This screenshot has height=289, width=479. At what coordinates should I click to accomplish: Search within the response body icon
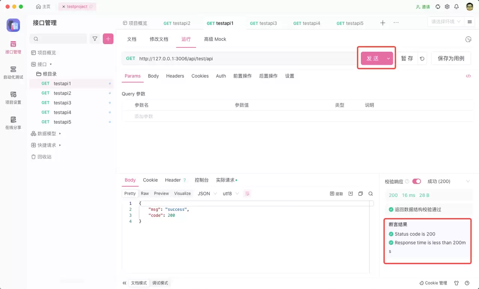pyautogui.click(x=370, y=194)
